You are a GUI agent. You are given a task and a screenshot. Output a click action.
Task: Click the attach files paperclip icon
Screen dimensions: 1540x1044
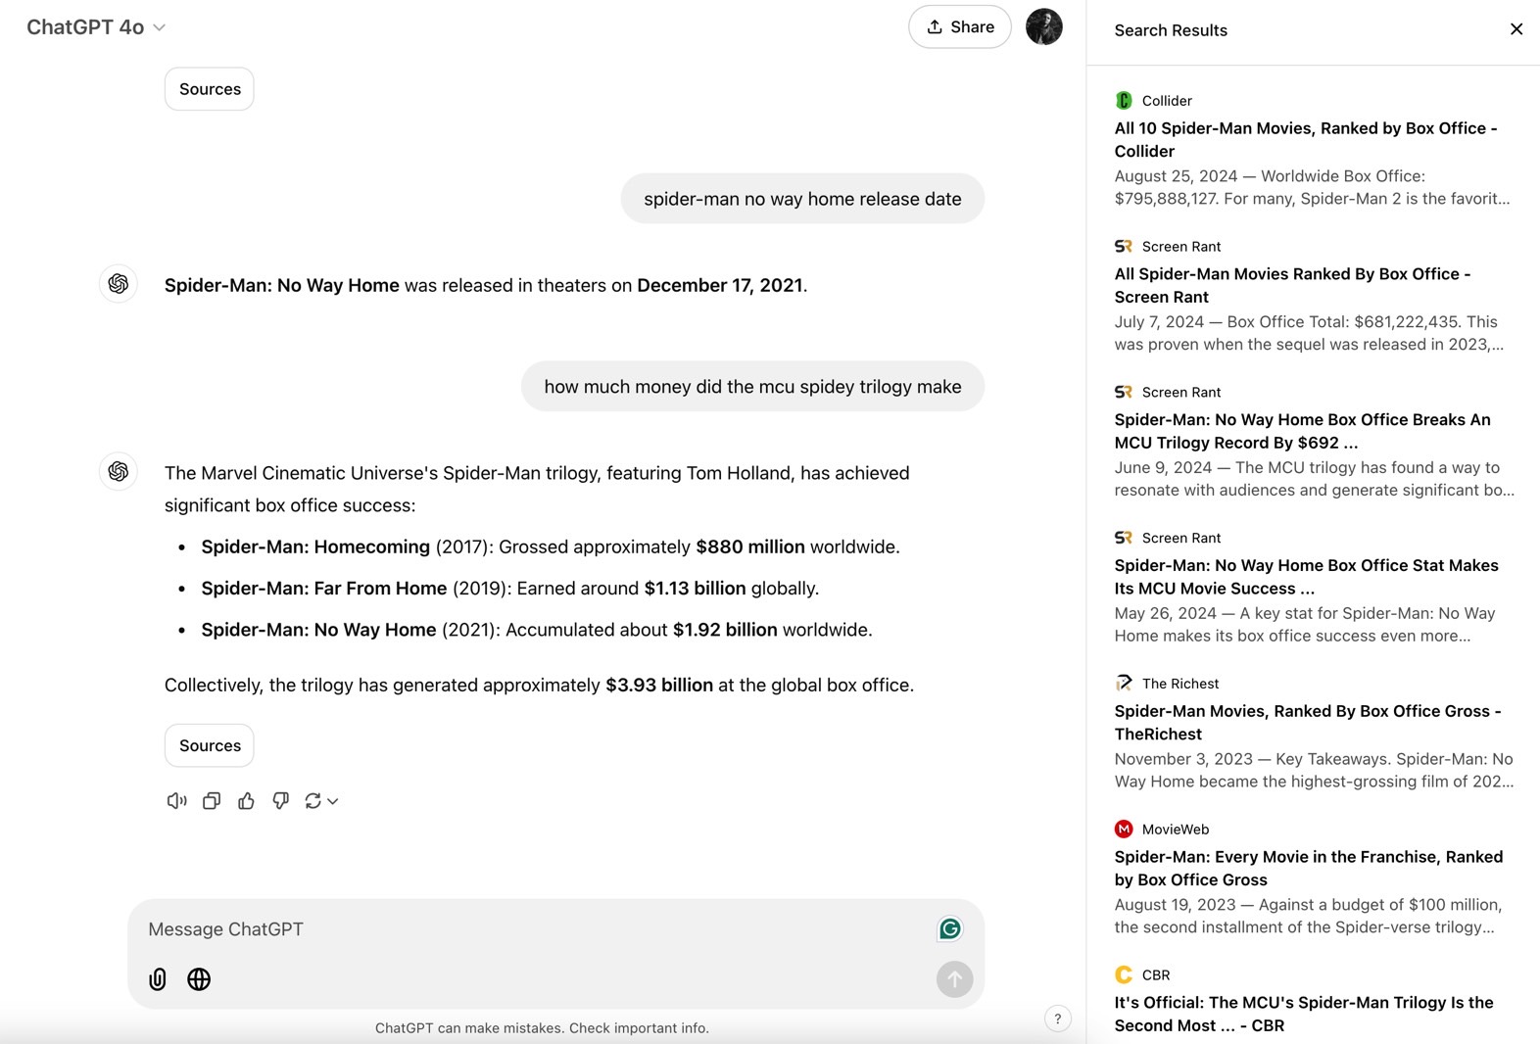[x=158, y=979]
